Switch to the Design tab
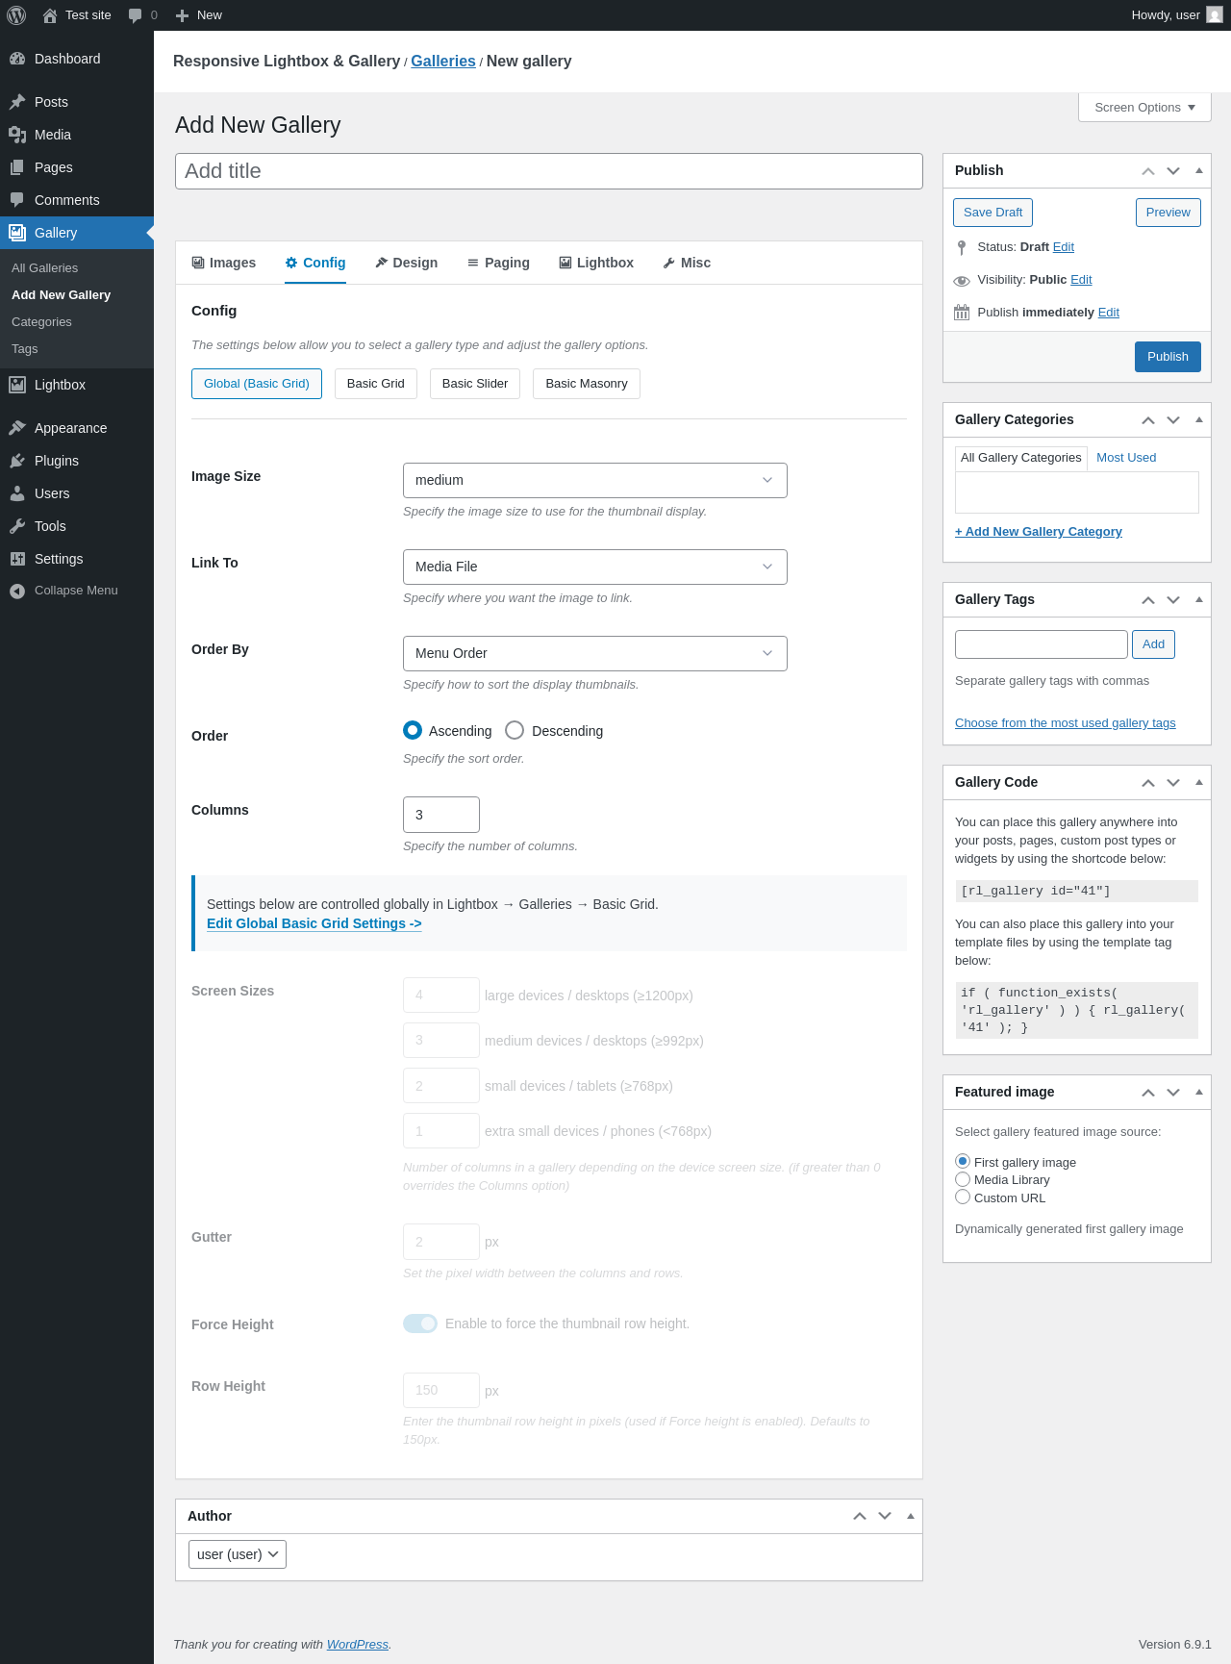1231x1664 pixels. click(406, 263)
